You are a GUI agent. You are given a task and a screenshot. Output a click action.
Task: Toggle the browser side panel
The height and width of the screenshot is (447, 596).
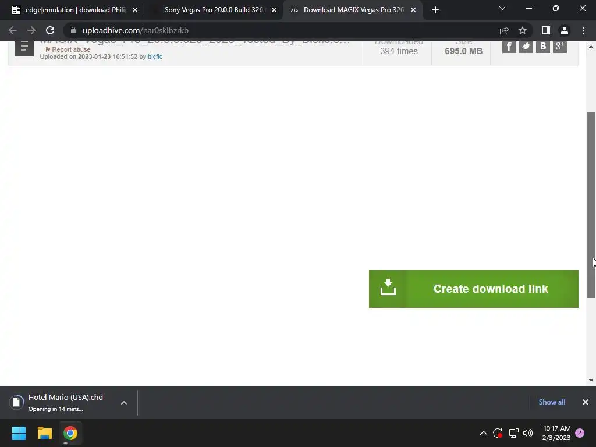point(546,30)
